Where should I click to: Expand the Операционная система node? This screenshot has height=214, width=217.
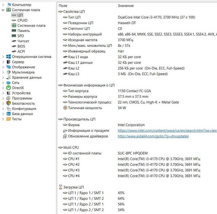pyautogui.click(x=3, y=57)
